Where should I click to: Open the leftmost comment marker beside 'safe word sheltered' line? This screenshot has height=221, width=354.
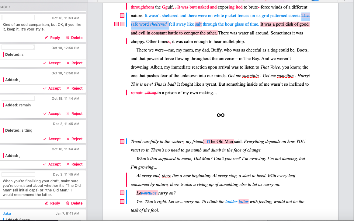tap(116, 24)
